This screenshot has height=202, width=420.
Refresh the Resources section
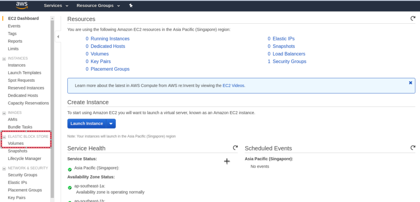pos(413,18)
